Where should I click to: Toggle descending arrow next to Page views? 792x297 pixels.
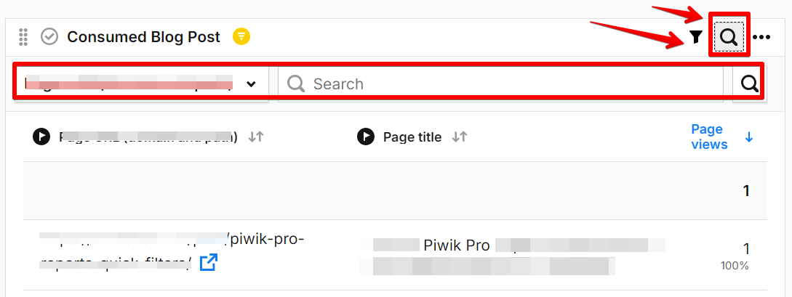click(749, 137)
